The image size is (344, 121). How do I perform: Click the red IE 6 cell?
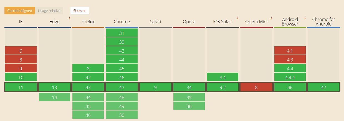coord(21,51)
